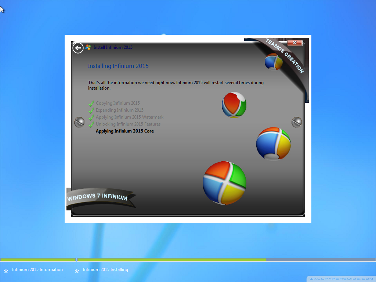Click the 'That's all the information' paragraph
The width and height of the screenshot is (376, 282).
coord(176,85)
